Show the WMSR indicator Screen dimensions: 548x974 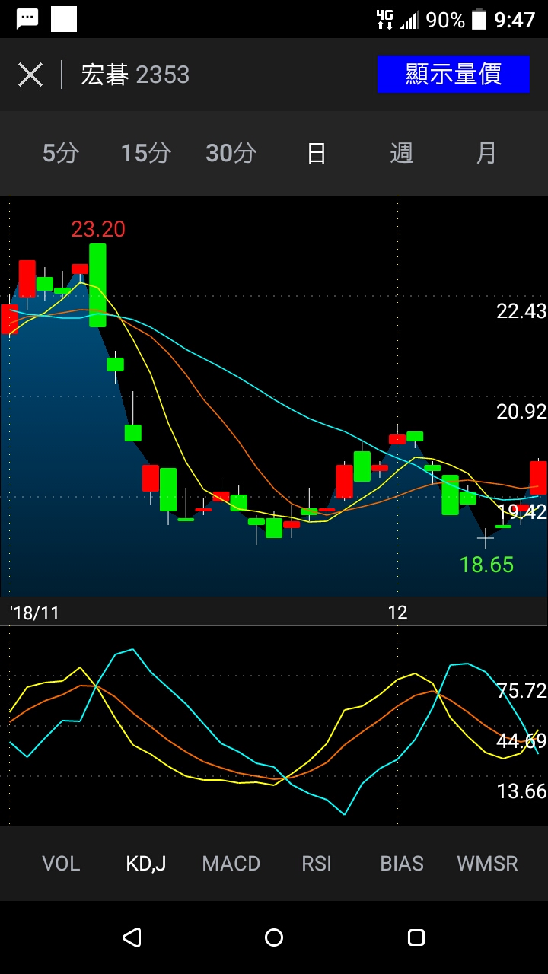click(x=487, y=864)
